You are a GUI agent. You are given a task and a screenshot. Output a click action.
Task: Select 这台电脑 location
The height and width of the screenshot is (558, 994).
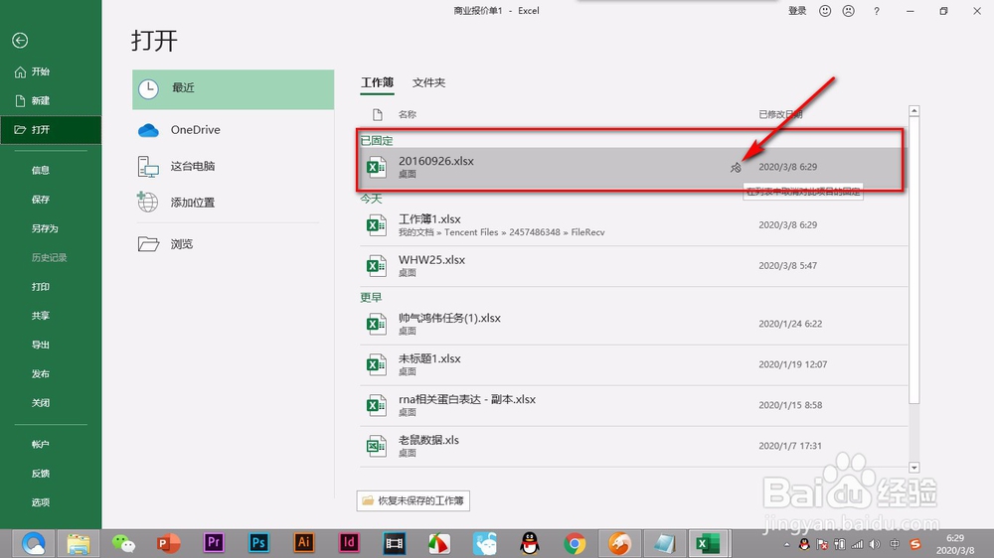click(x=233, y=167)
